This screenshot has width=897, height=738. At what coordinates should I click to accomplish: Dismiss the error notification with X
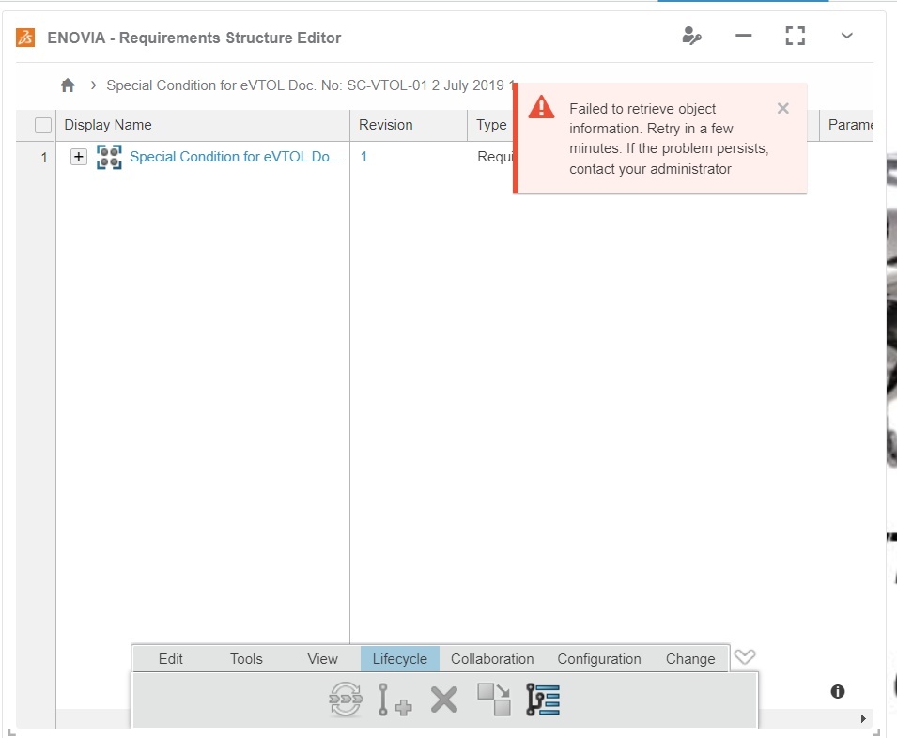coord(783,108)
